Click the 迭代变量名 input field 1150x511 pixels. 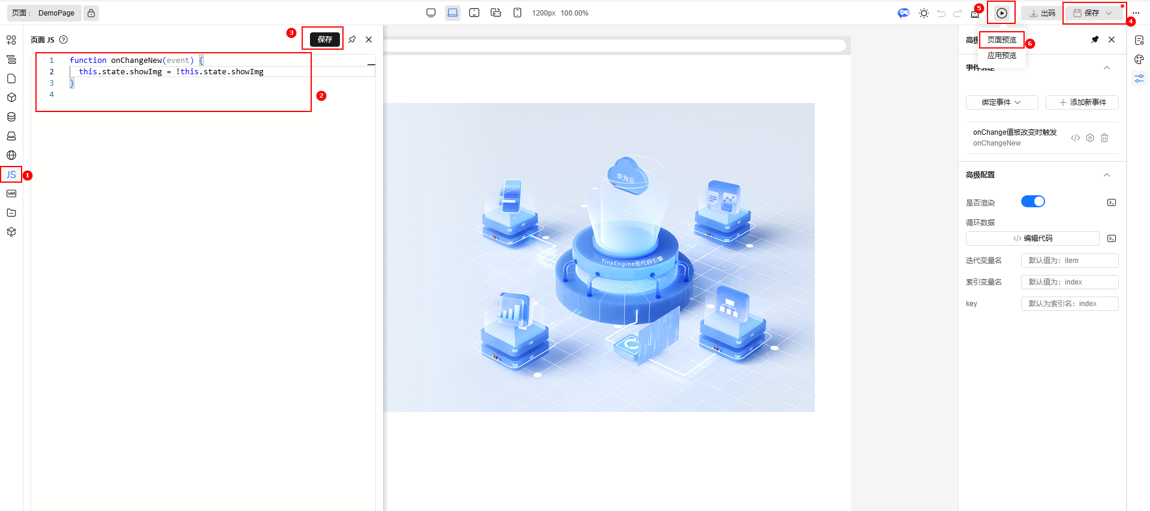[x=1069, y=261]
